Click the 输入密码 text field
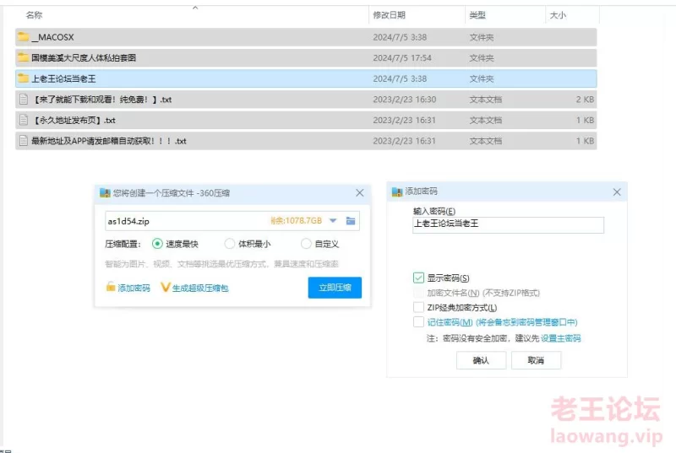 point(508,224)
